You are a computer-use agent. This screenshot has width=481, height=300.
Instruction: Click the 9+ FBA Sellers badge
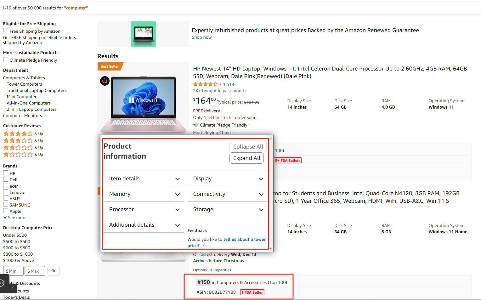click(288, 161)
